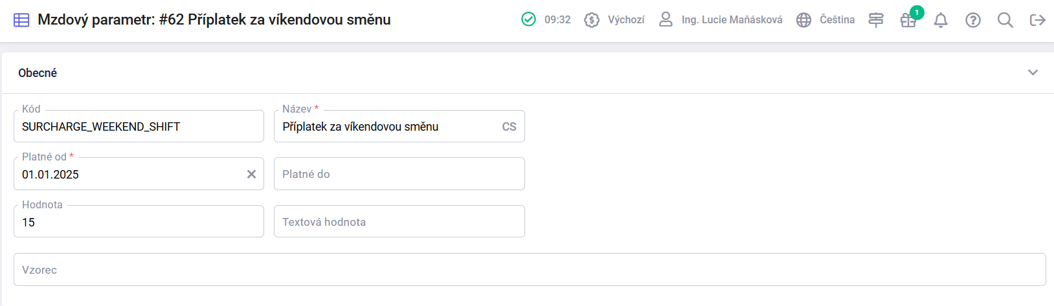Click the green checkmark timer icon
The height and width of the screenshot is (306, 1054).
[x=528, y=19]
